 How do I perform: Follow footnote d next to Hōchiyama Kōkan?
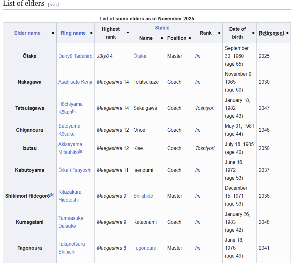[x=74, y=111]
